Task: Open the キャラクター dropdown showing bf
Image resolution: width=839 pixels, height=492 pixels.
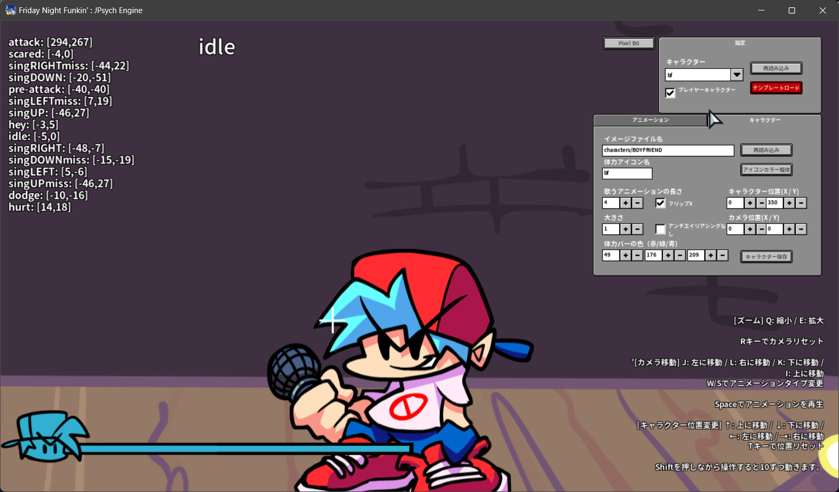Action: click(x=737, y=74)
